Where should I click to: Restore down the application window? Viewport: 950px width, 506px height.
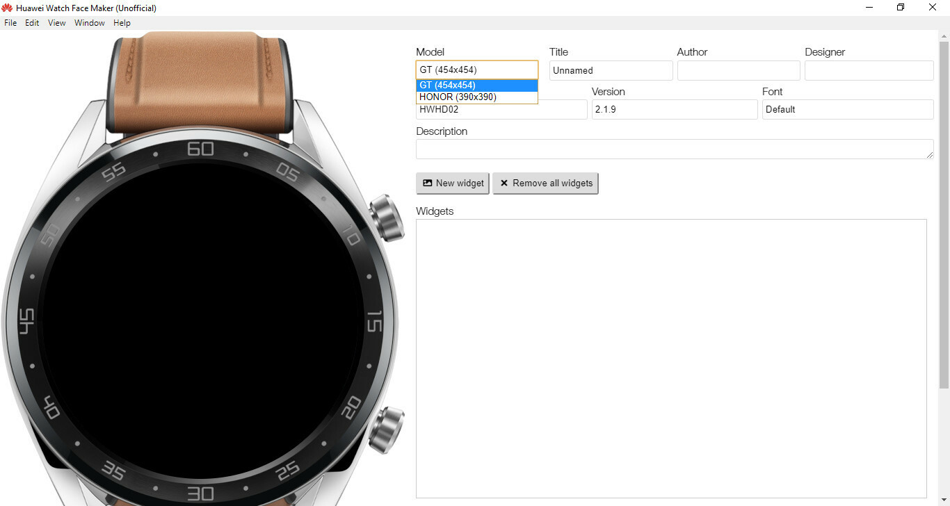click(901, 8)
